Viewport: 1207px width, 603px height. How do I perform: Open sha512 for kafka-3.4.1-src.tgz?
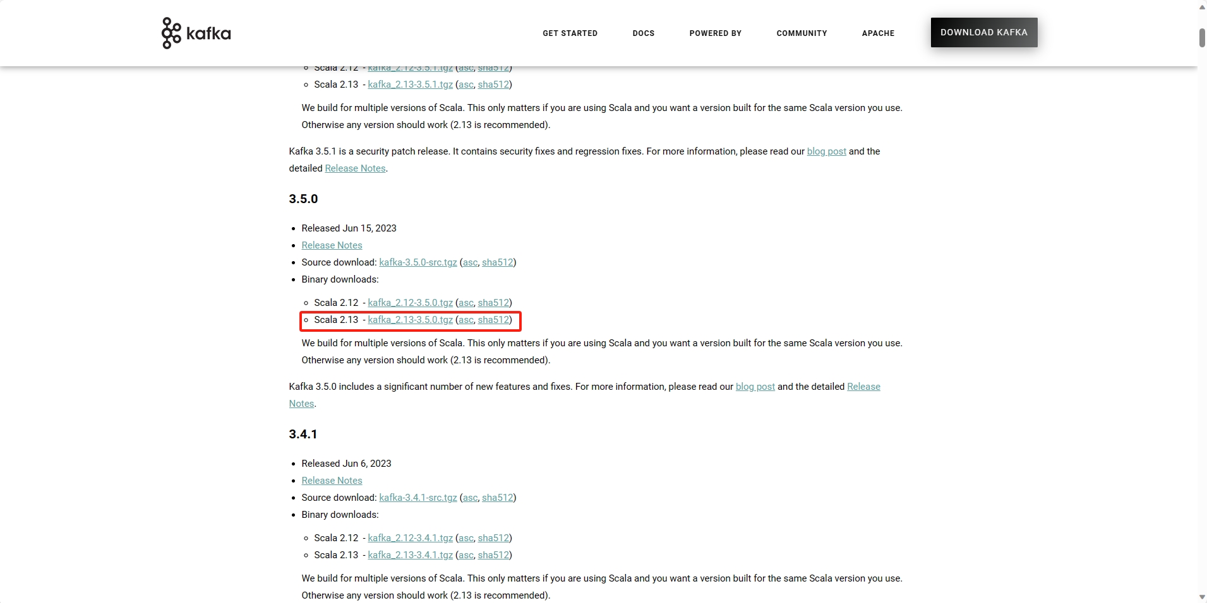(x=497, y=498)
